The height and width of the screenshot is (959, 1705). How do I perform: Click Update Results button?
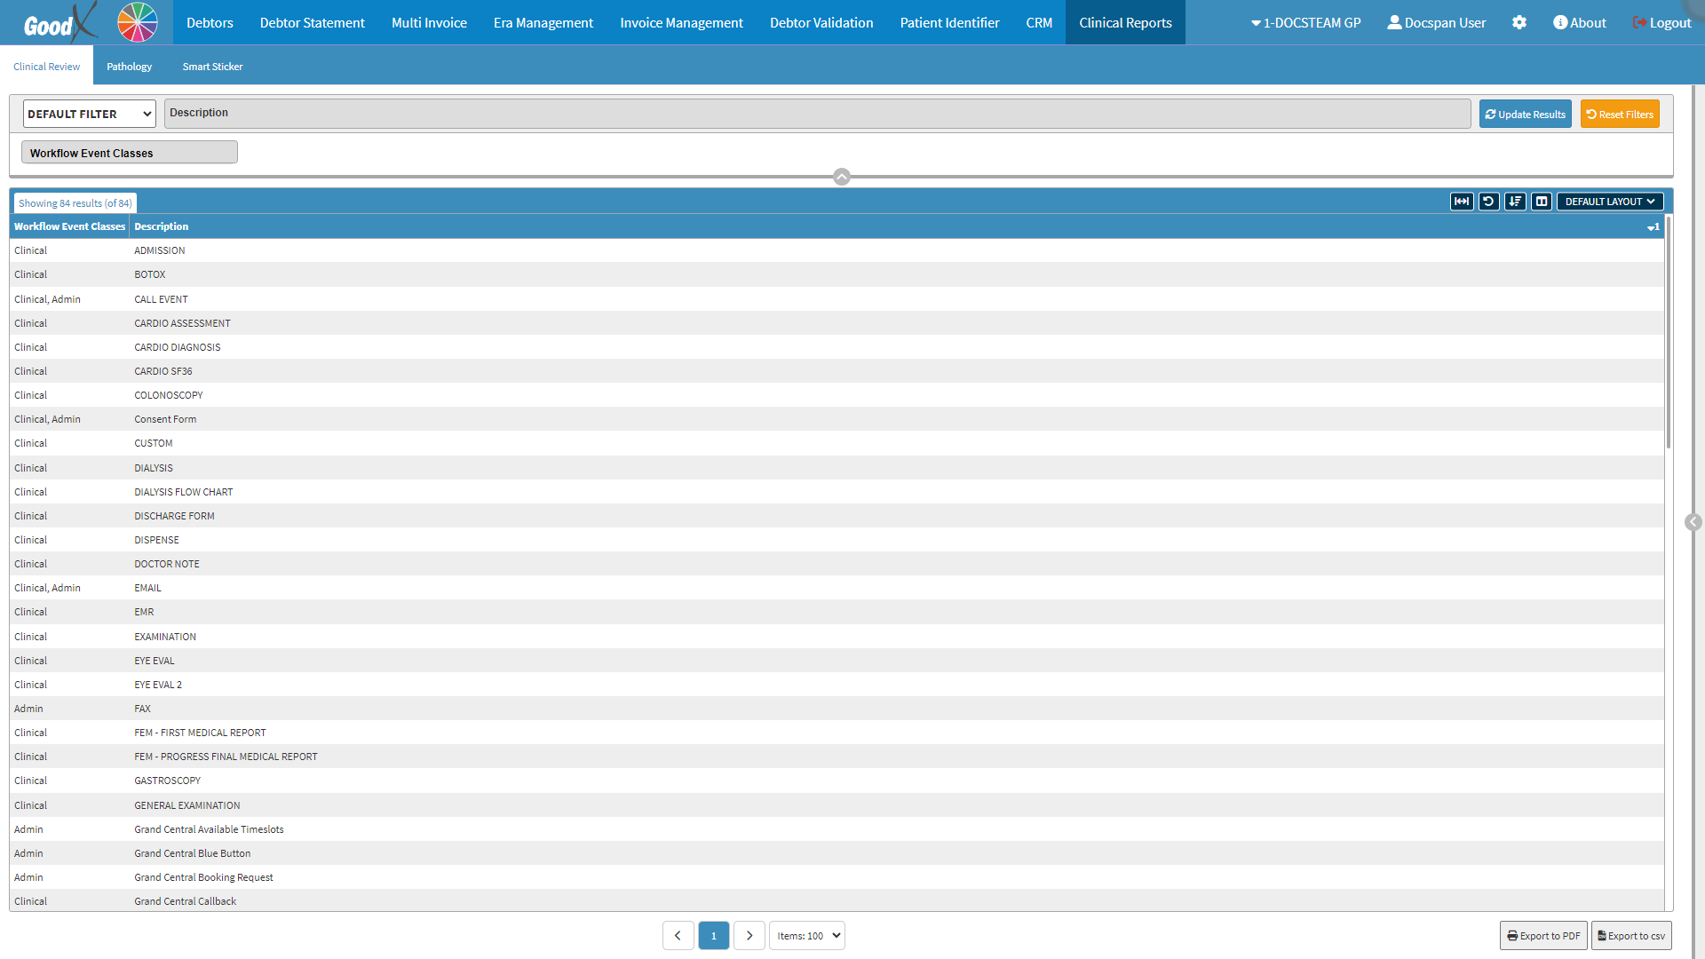point(1525,114)
